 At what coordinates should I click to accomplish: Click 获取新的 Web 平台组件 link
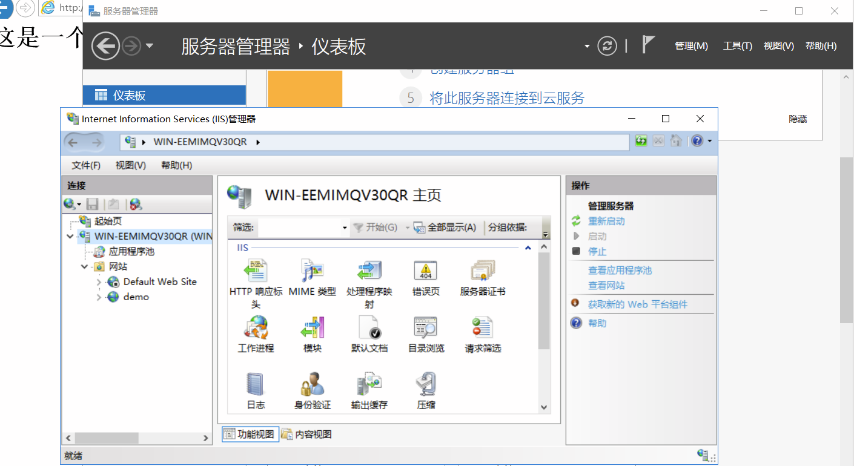coord(638,304)
